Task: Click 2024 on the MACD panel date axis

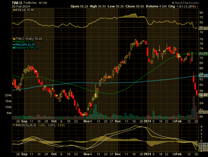Action: tap(147, 154)
